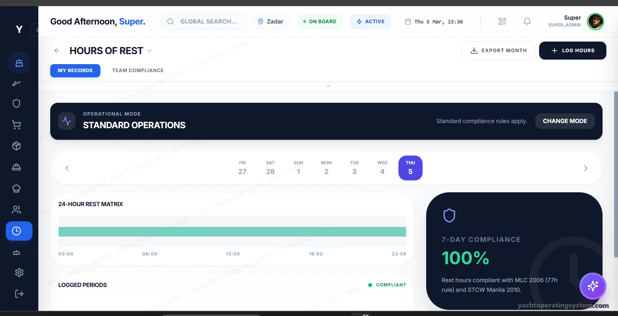Click the crew people icon in sidebar

(x=16, y=210)
